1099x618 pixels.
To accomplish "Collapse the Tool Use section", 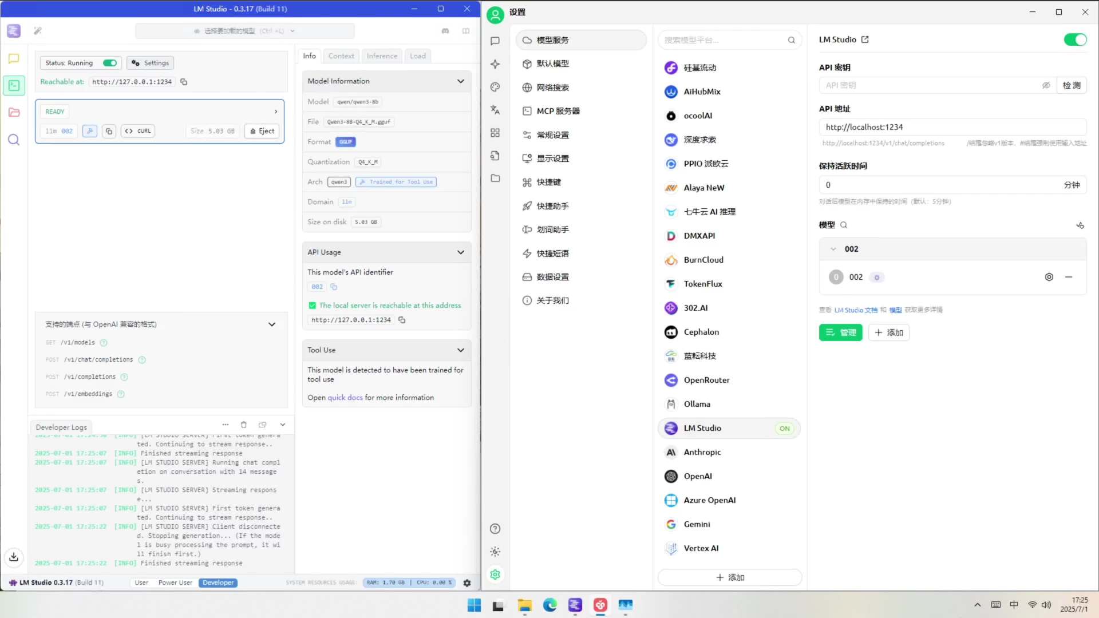I will pyautogui.click(x=461, y=350).
